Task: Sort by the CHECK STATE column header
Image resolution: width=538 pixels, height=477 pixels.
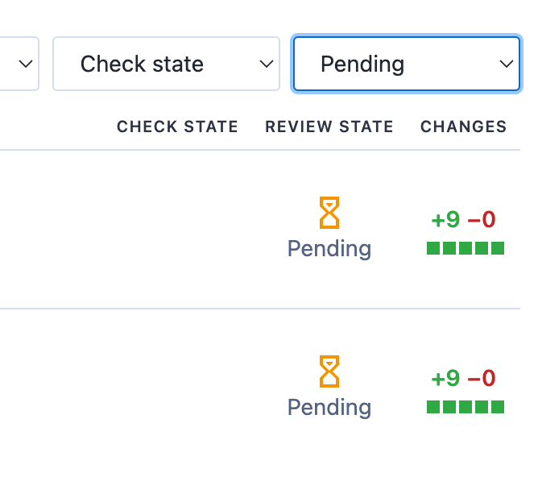Action: point(177,127)
